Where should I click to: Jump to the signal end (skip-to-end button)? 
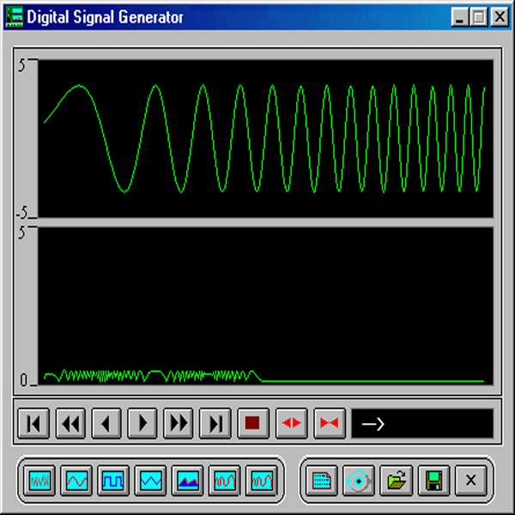[215, 423]
